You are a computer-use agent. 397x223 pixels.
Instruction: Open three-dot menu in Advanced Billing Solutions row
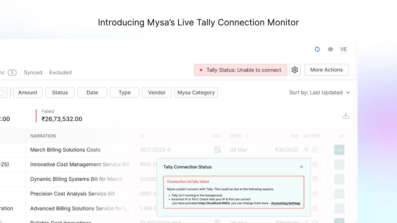[326, 208]
